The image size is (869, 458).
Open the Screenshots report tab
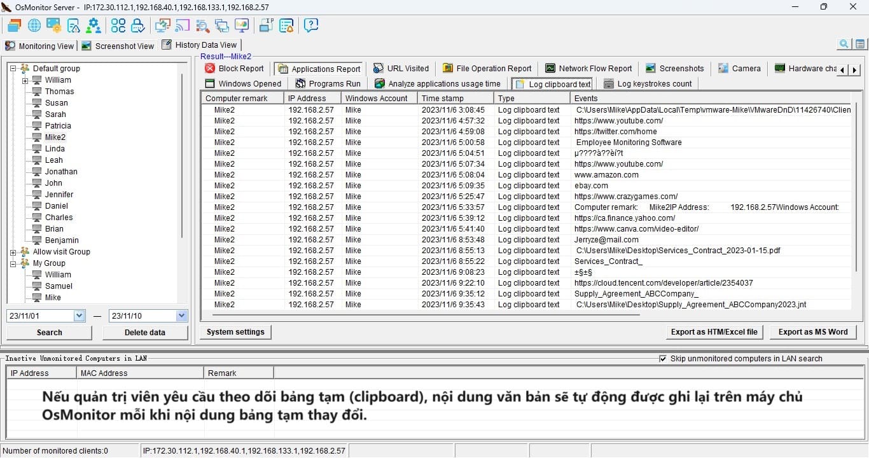(x=674, y=69)
